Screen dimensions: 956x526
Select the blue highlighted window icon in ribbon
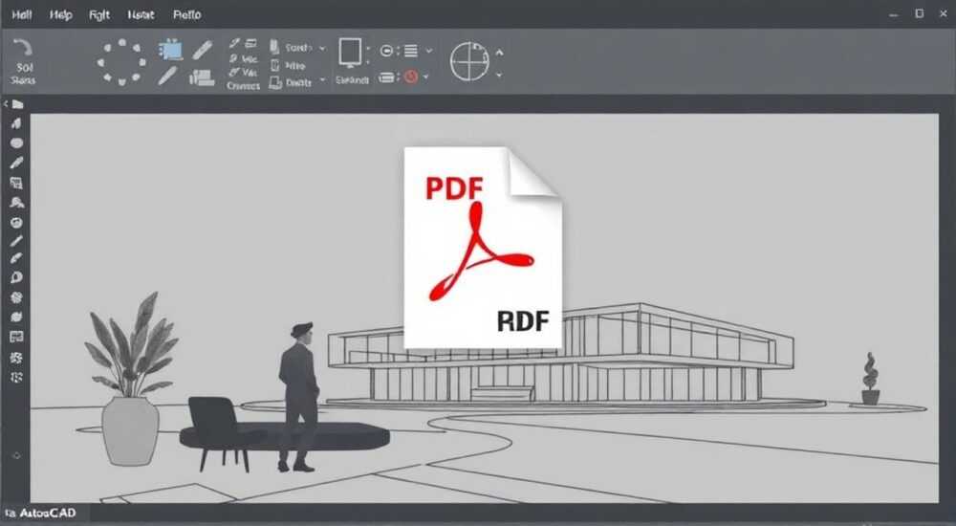point(171,50)
